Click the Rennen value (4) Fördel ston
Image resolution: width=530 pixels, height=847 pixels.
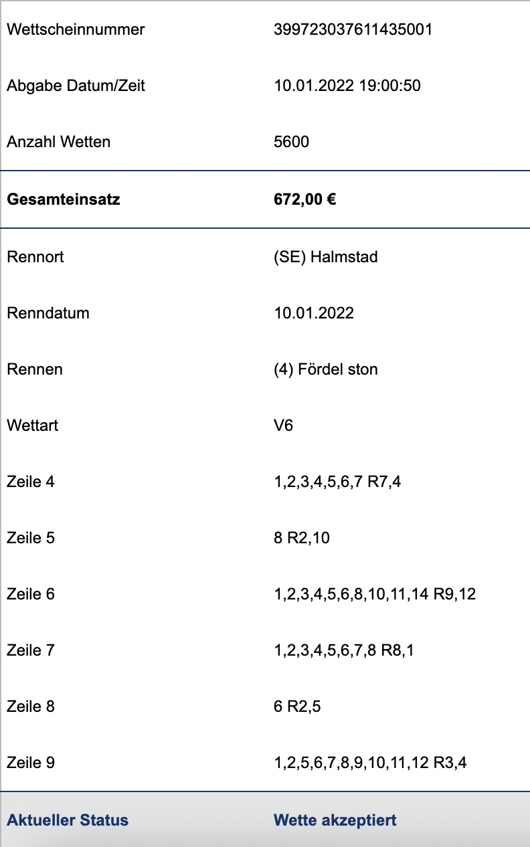(x=326, y=369)
